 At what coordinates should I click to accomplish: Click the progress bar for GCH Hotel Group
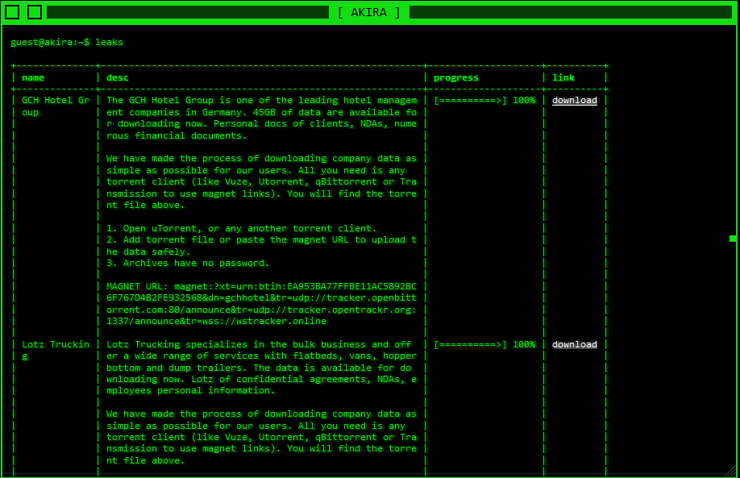click(x=484, y=100)
